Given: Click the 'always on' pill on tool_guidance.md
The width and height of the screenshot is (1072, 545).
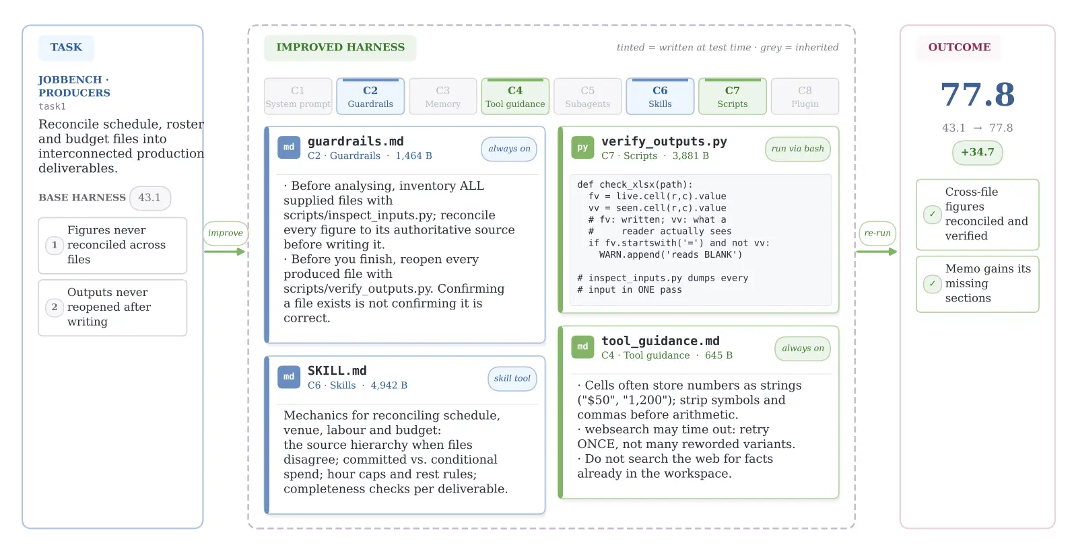Looking at the screenshot, I should pos(803,349).
